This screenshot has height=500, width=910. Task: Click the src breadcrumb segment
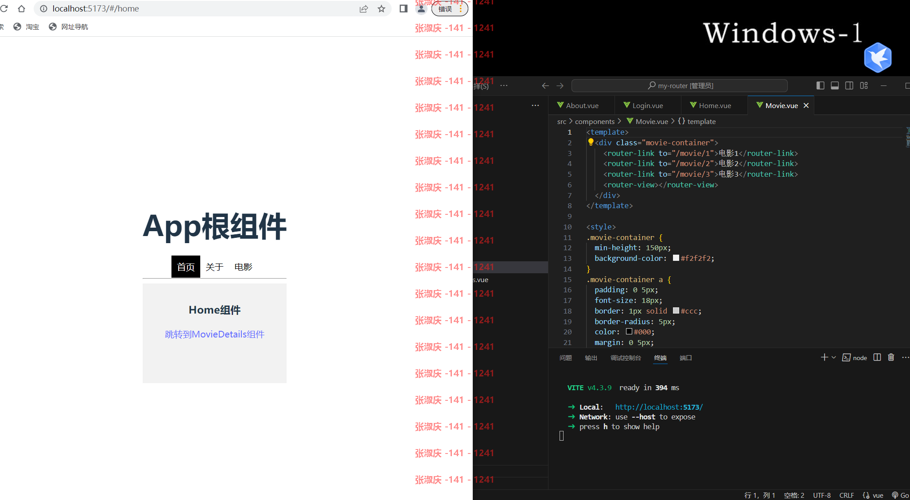tap(562, 121)
